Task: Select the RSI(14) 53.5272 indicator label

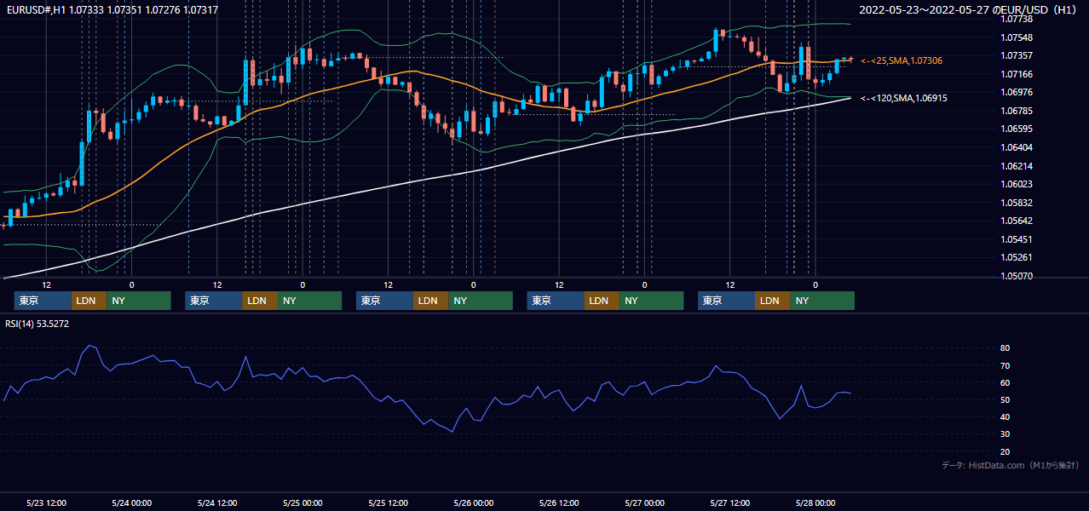Action: [37, 324]
